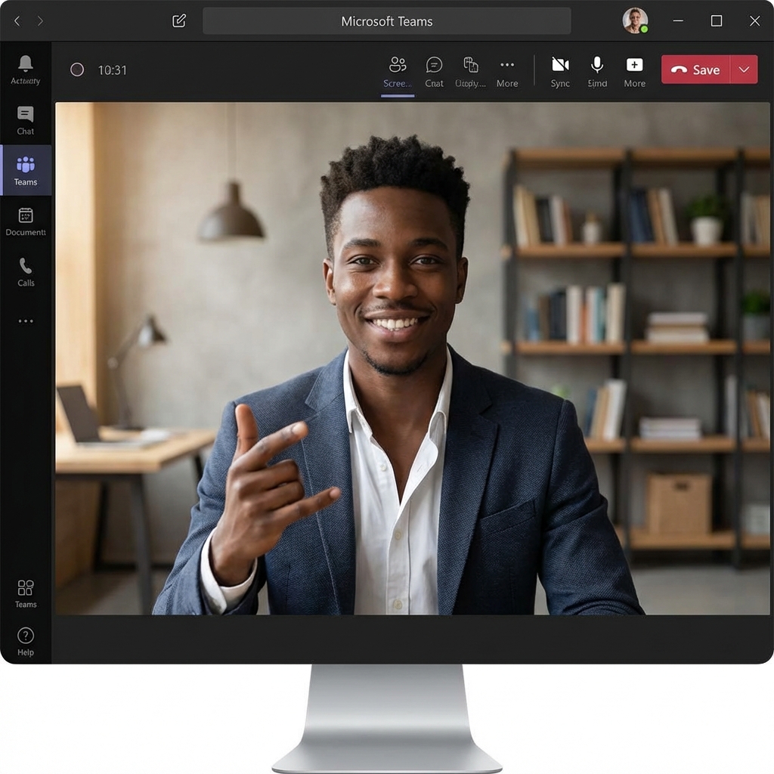Toggle the recording indicator circle
Screen dimensions: 774x774
[x=77, y=70]
